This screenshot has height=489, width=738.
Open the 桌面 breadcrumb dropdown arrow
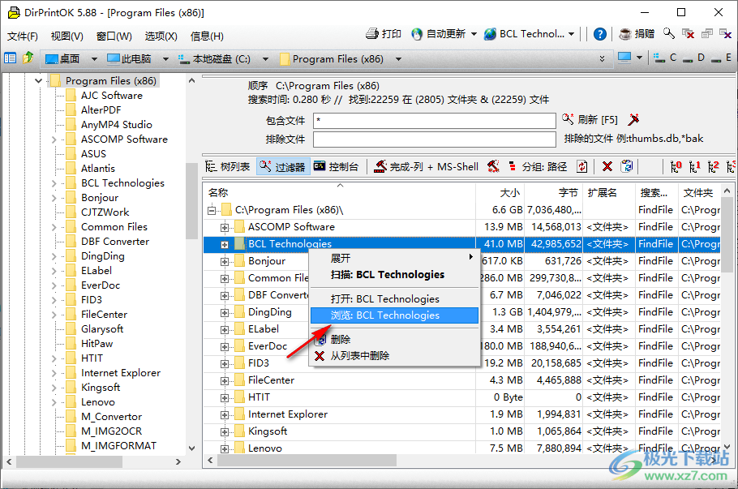[94, 58]
